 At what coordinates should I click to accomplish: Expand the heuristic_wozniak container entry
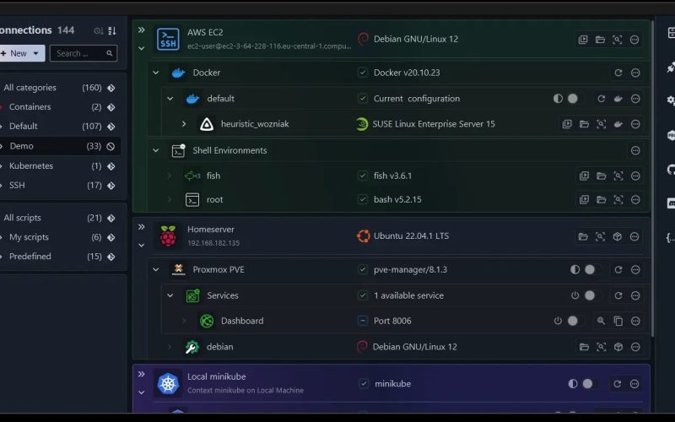tap(184, 124)
